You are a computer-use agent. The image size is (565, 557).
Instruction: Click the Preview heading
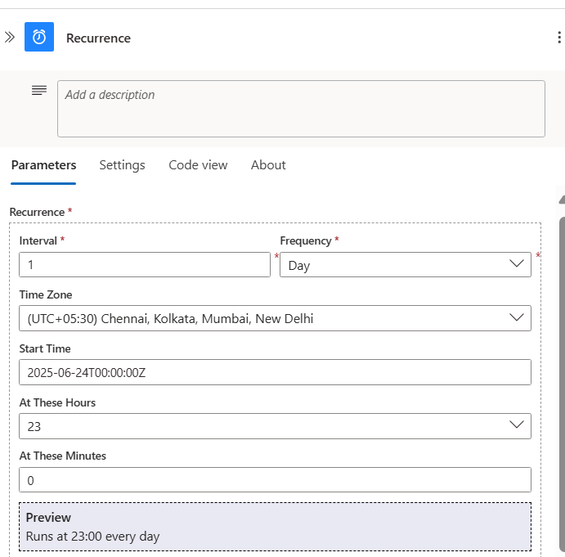click(48, 518)
